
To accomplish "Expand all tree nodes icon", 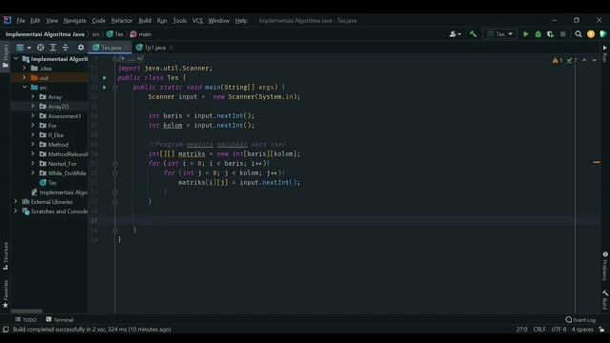I will click(x=53, y=48).
